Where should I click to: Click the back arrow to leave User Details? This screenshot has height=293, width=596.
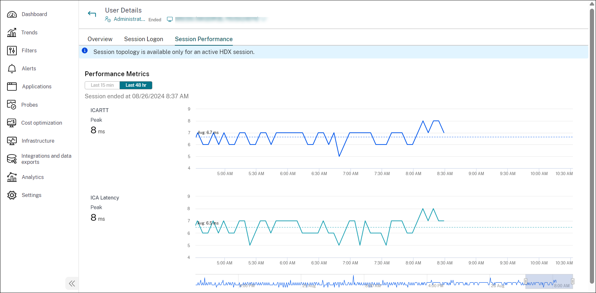tap(92, 14)
